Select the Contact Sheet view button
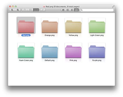 tap(76, 10)
